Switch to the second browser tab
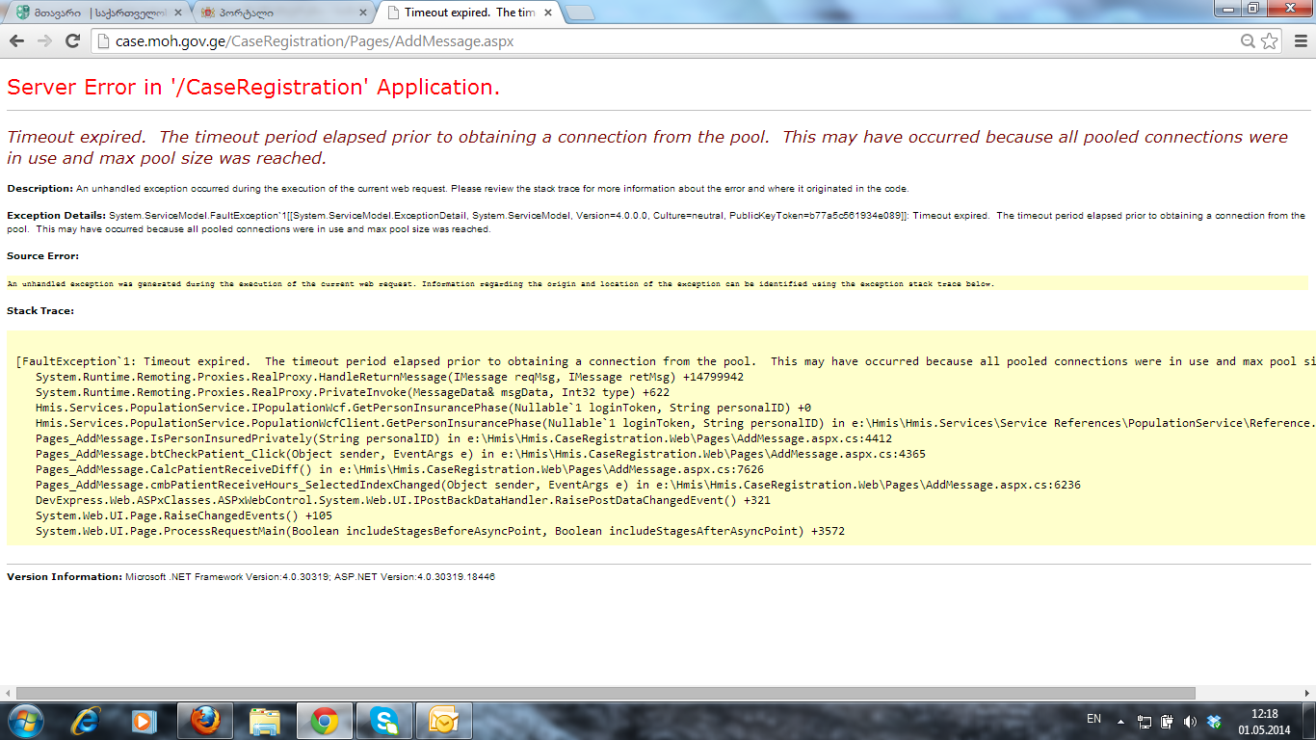 pyautogui.click(x=279, y=13)
